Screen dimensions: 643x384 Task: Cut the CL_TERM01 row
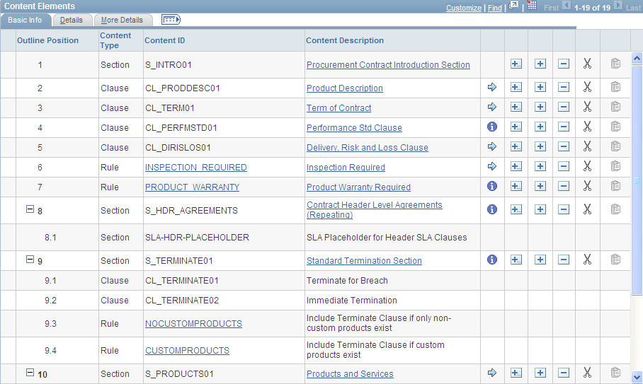pos(587,107)
